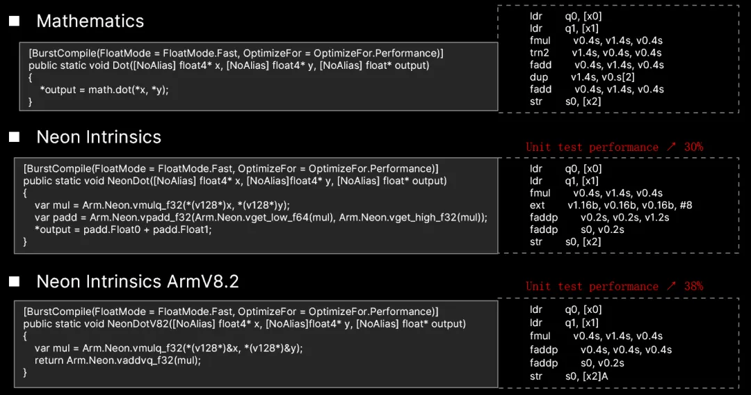Click the square bullet beside Neon Intrinsics
The width and height of the screenshot is (751, 395).
click(14, 137)
